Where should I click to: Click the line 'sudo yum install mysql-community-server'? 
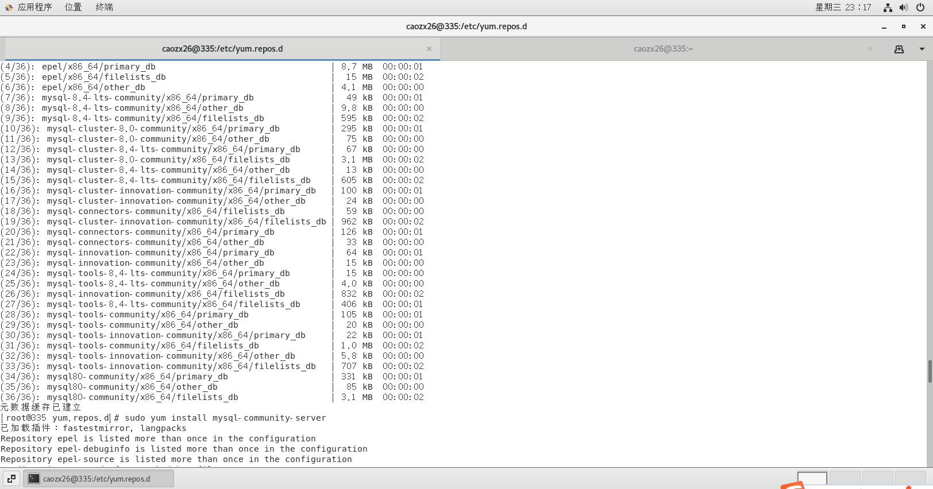[x=225, y=418]
